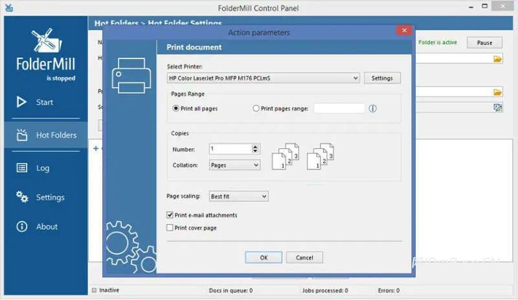Click 'Docs in queue: 0' status text

[x=231, y=290]
